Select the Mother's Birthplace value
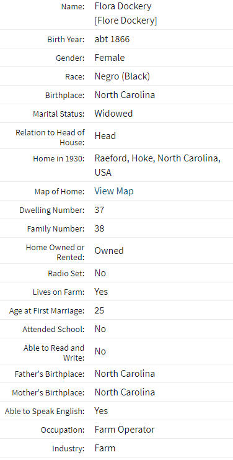 [x=125, y=392]
